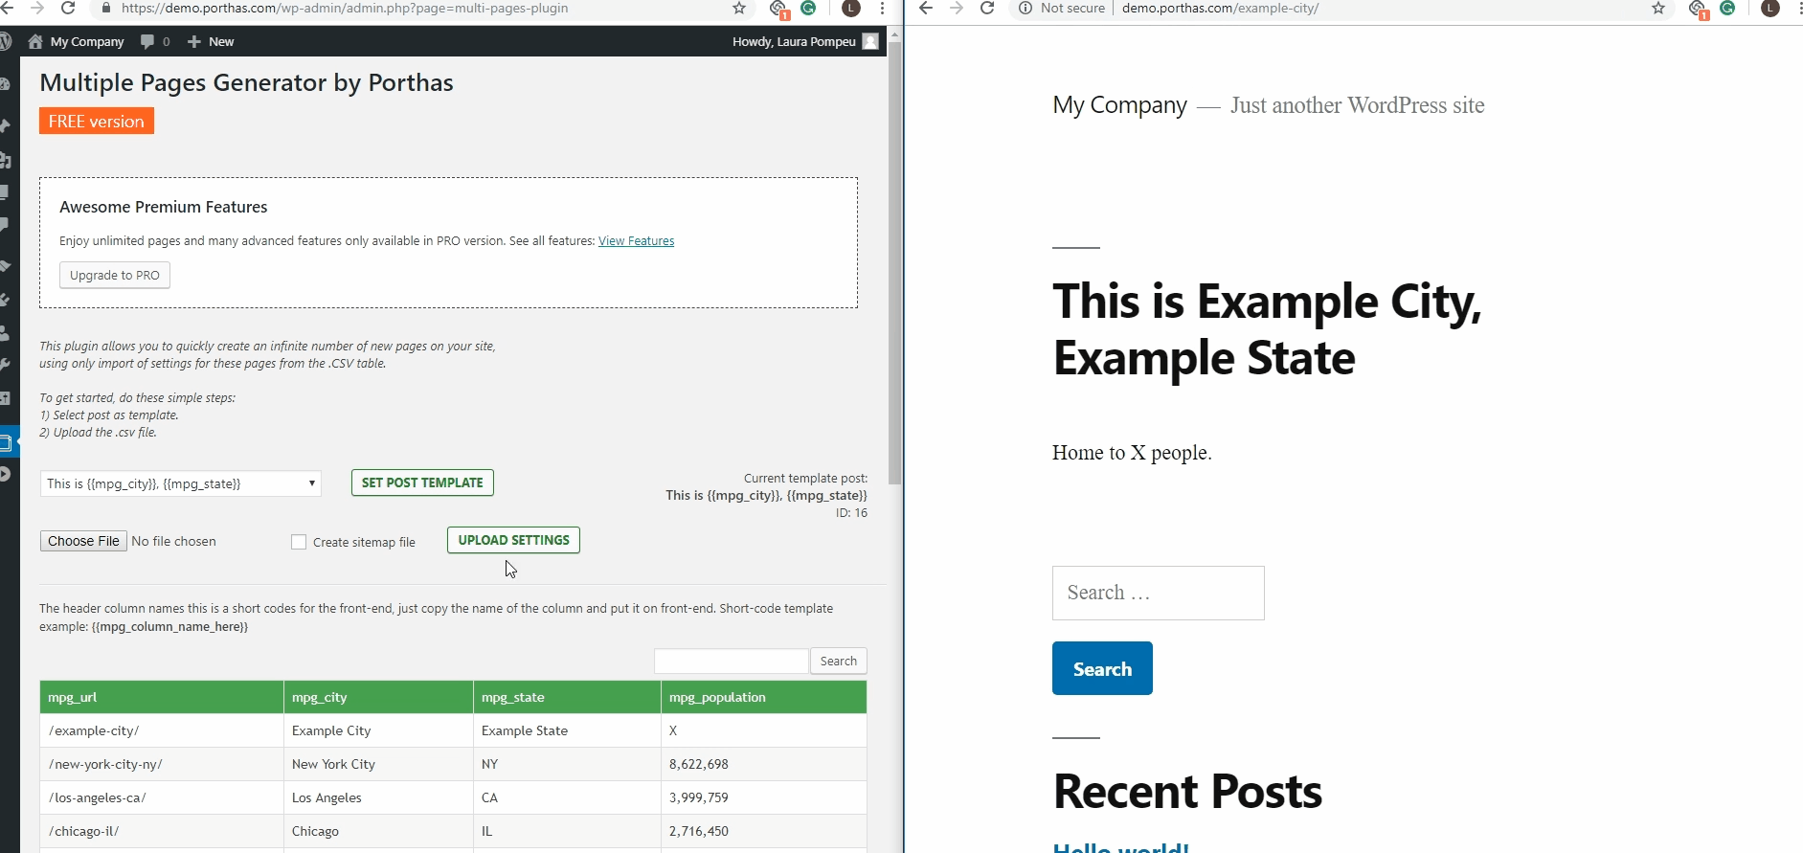Screen dimensions: 1803x853
Task: Open the New menu in the admin bar
Action: click(211, 41)
